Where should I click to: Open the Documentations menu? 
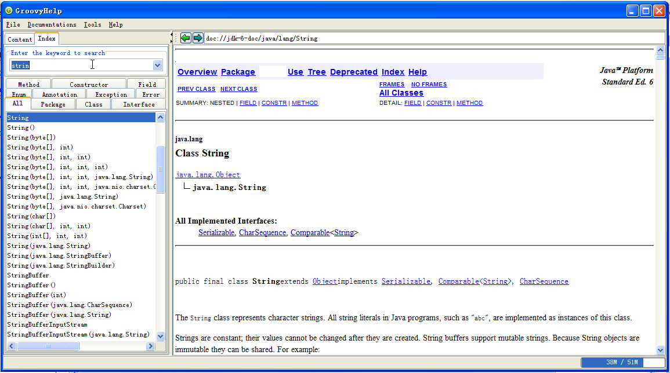coord(52,25)
